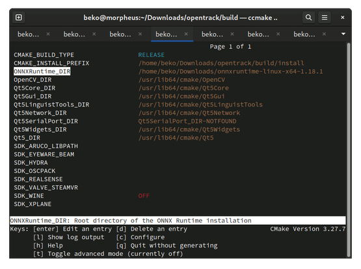Open the hamburger menu
361x269 pixels.
325,18
